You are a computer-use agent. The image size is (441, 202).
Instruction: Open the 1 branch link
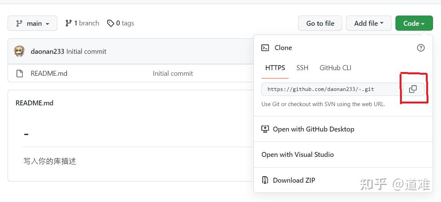[82, 23]
